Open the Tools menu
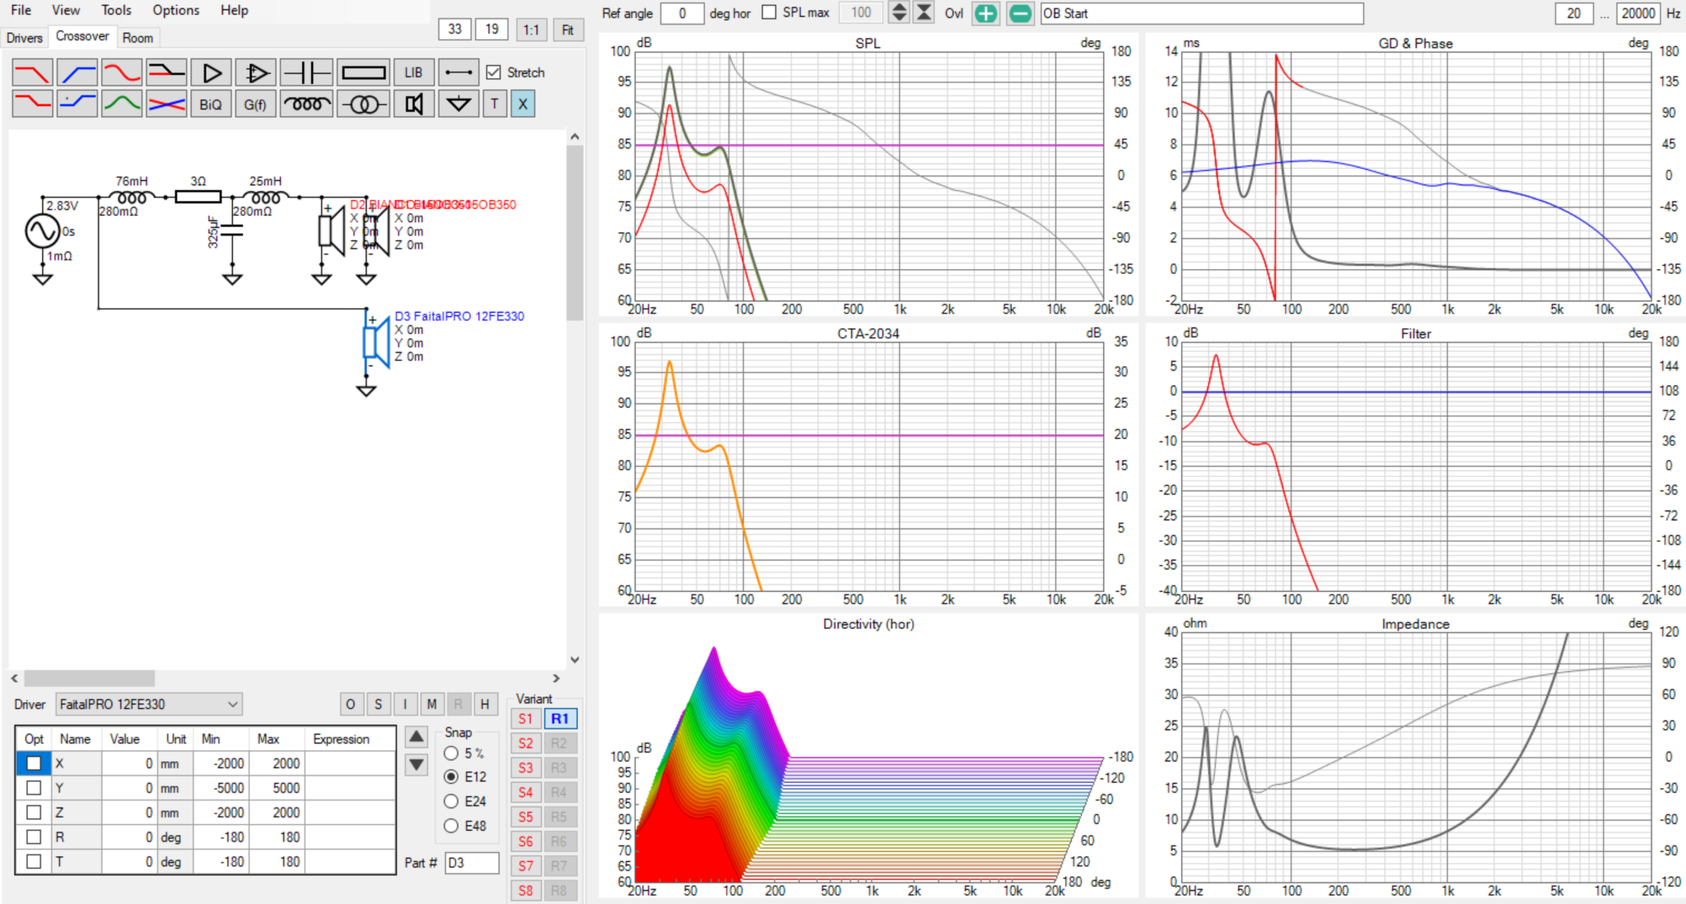The height and width of the screenshot is (904, 1686). pyautogui.click(x=116, y=10)
